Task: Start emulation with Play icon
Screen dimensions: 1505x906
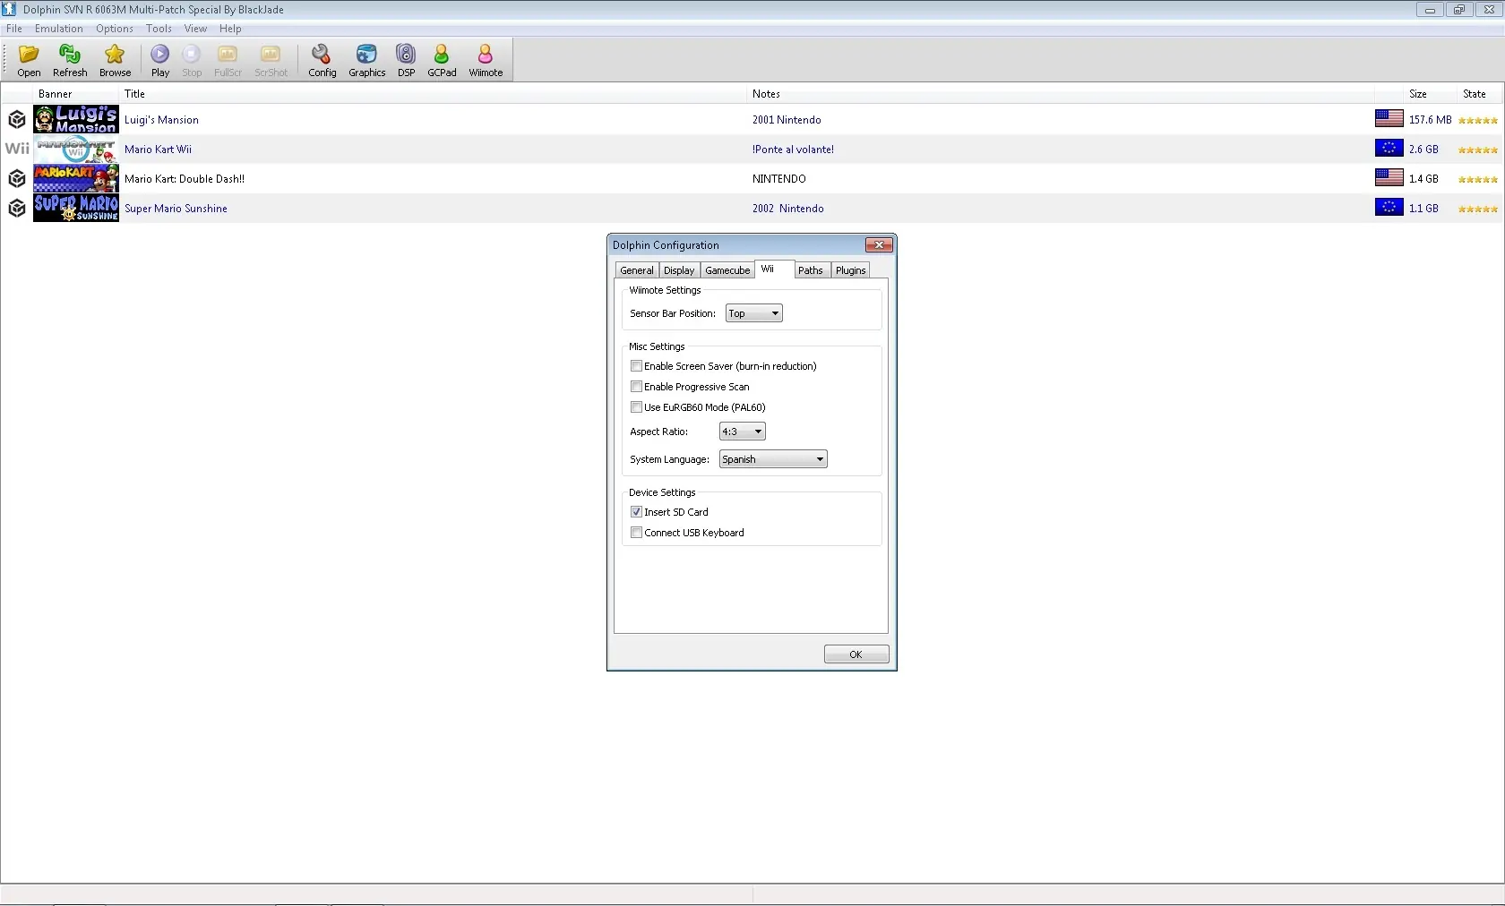Action: pyautogui.click(x=160, y=61)
